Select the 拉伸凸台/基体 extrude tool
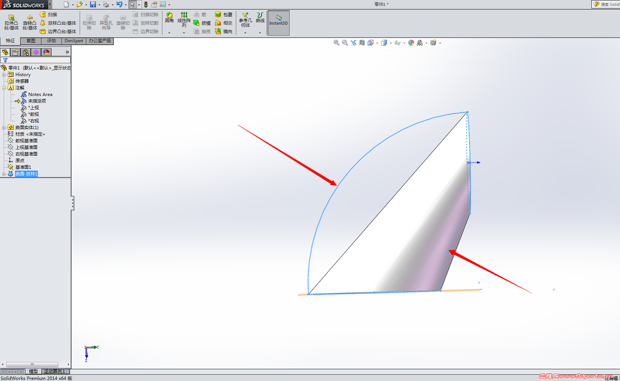Image resolution: width=620 pixels, height=381 pixels. (11, 22)
